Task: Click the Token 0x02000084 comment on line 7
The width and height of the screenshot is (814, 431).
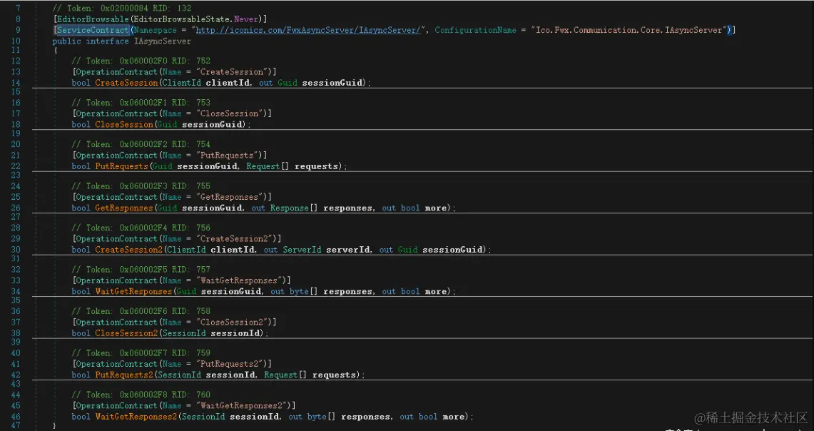Action: point(121,9)
